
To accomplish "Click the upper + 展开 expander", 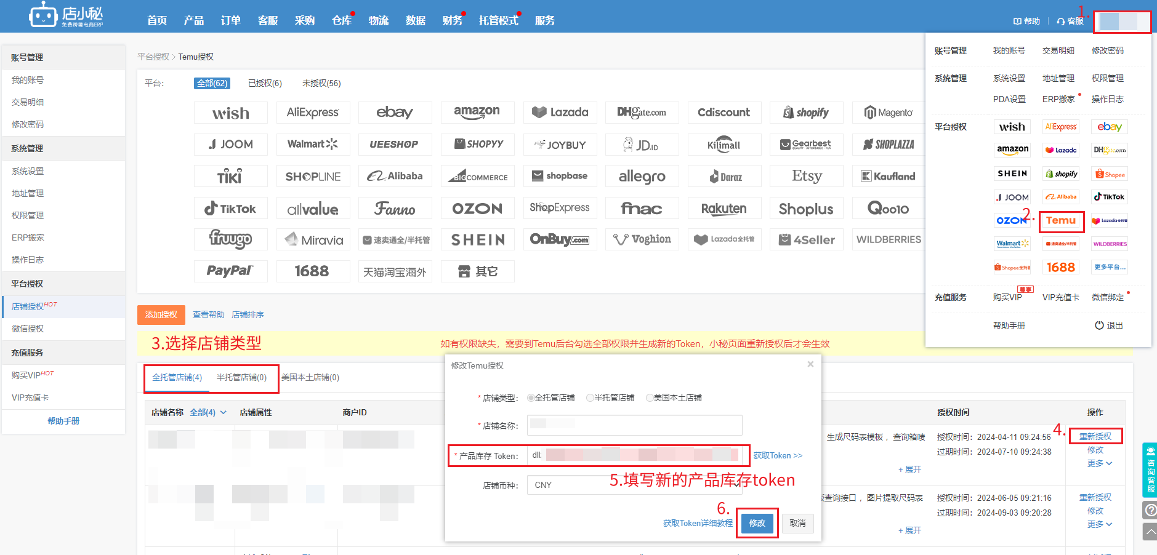I will [909, 469].
